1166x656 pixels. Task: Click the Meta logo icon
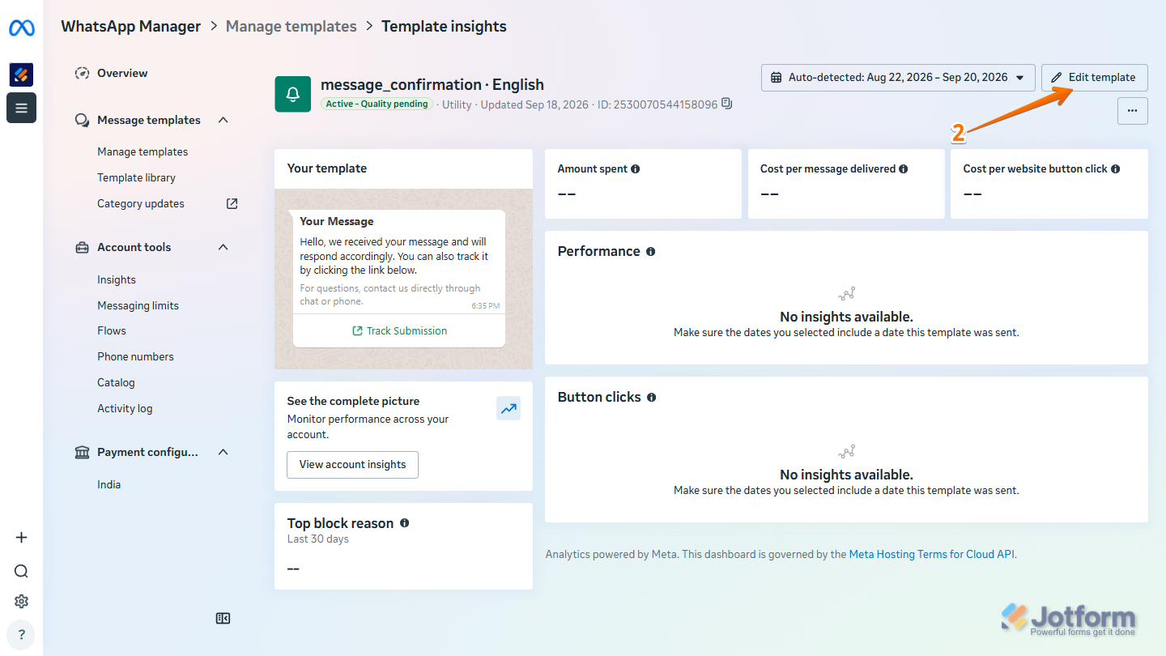21,28
